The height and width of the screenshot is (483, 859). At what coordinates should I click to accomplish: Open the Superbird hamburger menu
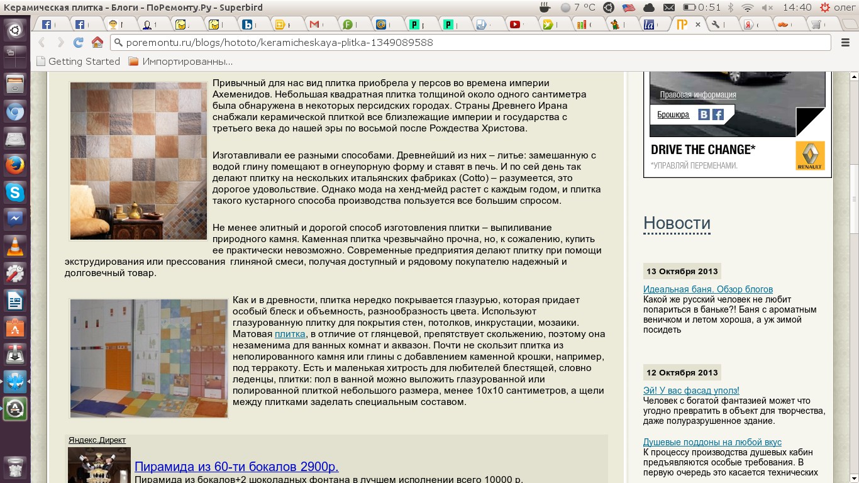coord(845,43)
